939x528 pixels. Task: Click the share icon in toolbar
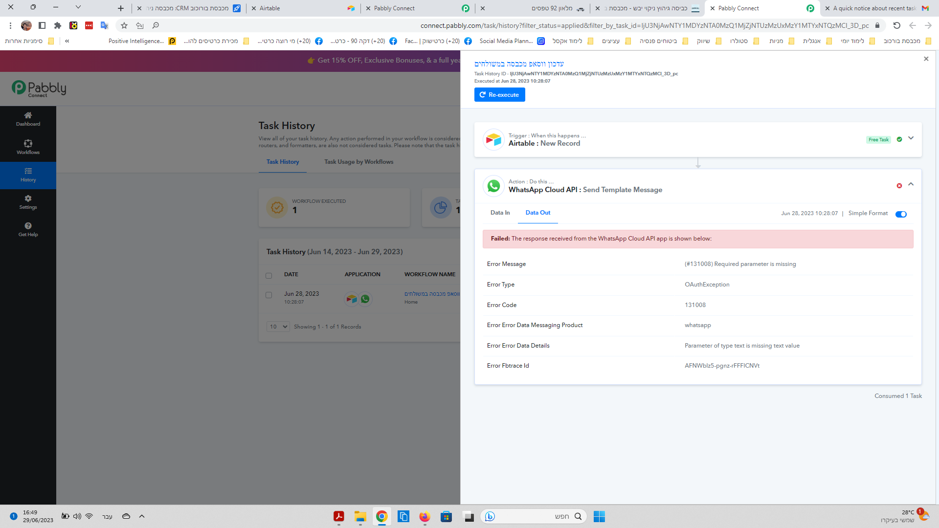(x=140, y=25)
